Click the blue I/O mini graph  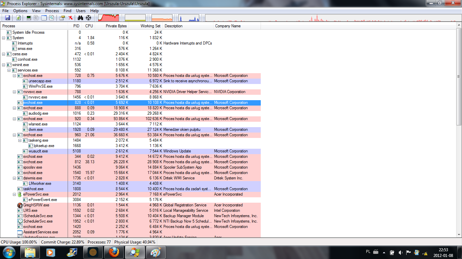(189, 18)
